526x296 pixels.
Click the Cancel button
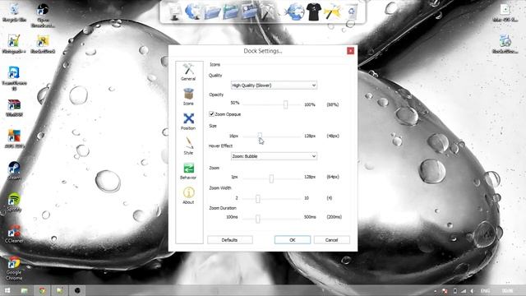click(331, 240)
